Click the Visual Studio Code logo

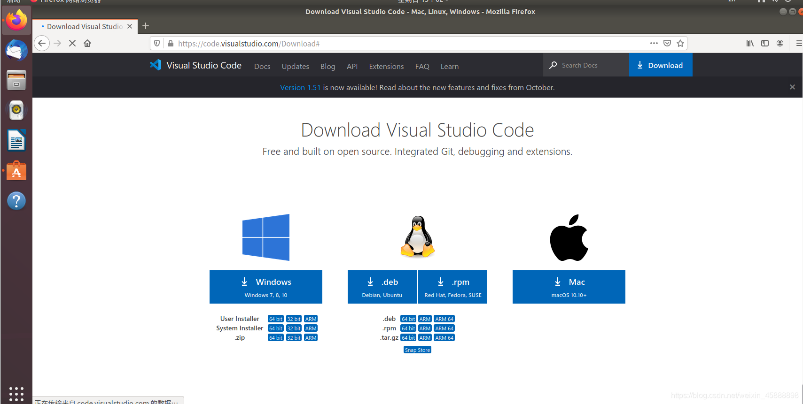tap(195, 65)
